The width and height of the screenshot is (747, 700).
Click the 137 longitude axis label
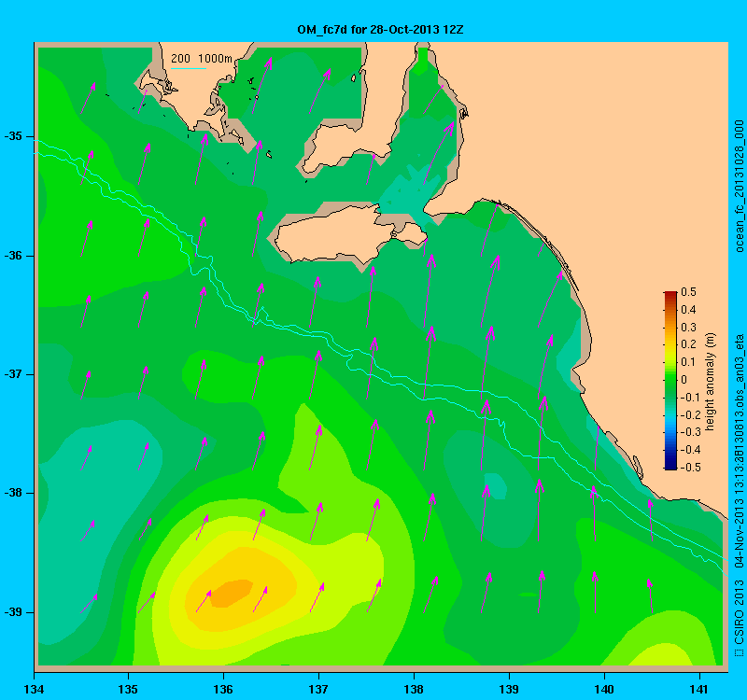(318, 689)
